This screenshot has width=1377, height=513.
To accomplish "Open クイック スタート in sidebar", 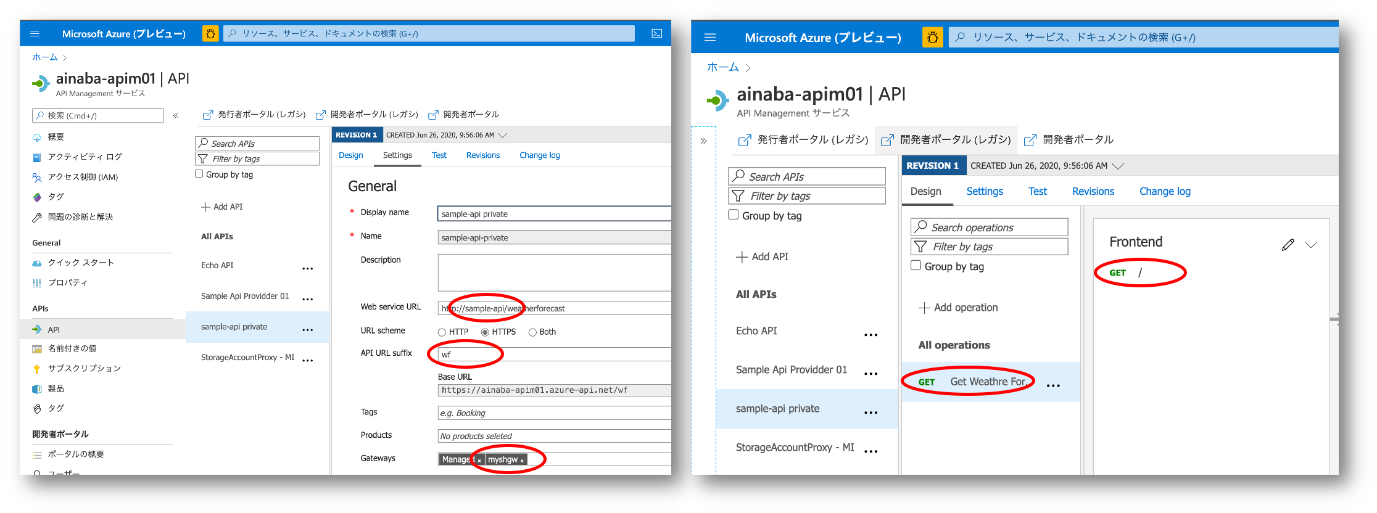I will [x=81, y=263].
